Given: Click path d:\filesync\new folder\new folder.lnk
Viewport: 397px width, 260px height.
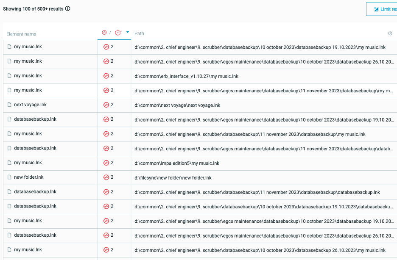Looking at the screenshot, I should 173,178.
